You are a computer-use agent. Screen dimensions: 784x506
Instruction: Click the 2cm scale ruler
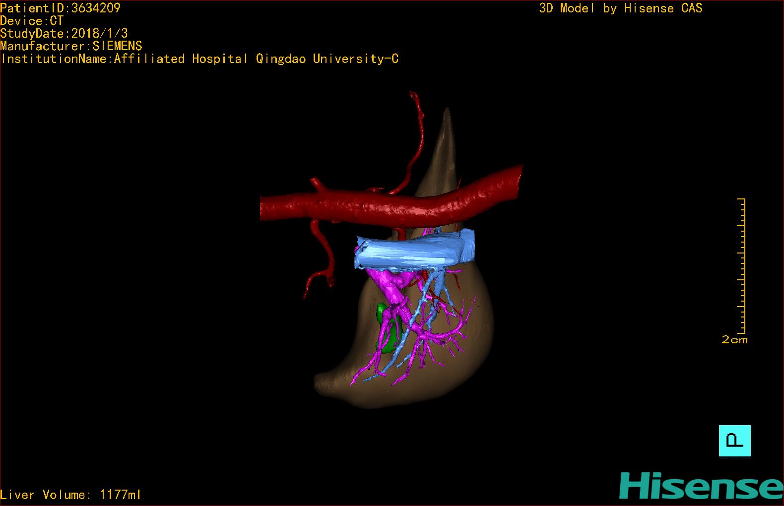pos(741,266)
